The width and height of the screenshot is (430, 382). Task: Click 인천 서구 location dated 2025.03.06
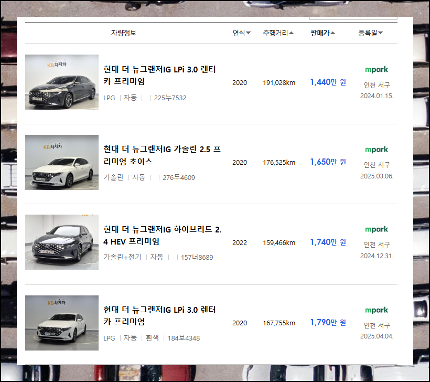377,165
